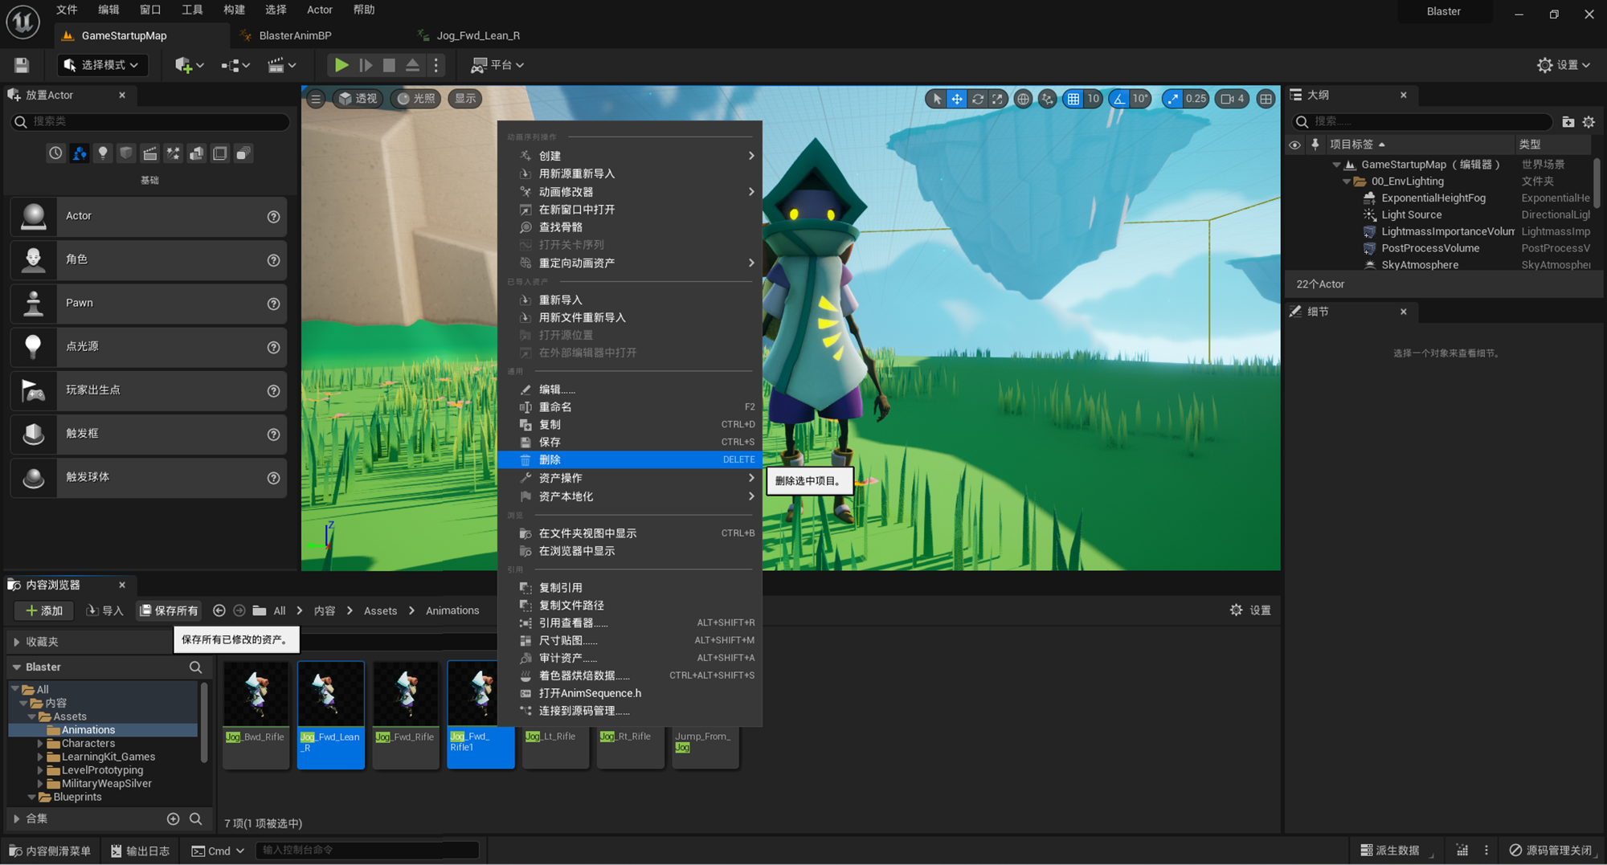Screen dimensions: 1607x865
Task: Select the Shapes category icon in Place Actors
Action: pos(126,153)
